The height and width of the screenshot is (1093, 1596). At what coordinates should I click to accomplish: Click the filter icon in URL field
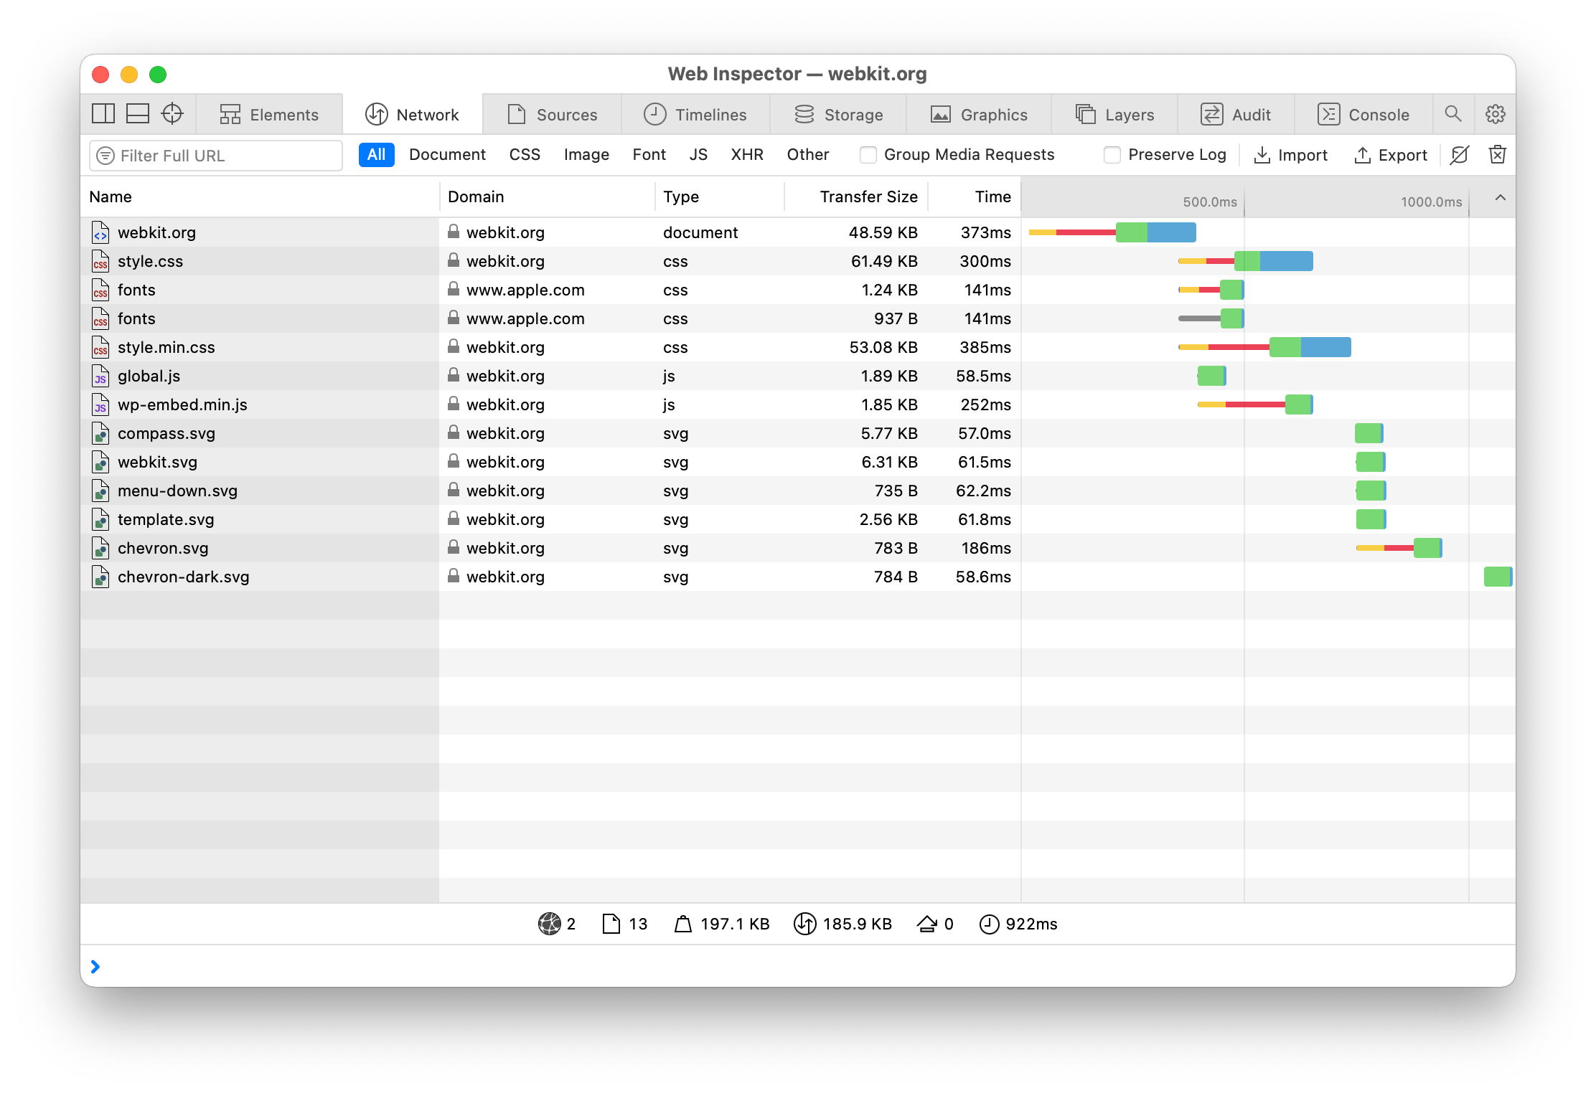[x=105, y=156]
